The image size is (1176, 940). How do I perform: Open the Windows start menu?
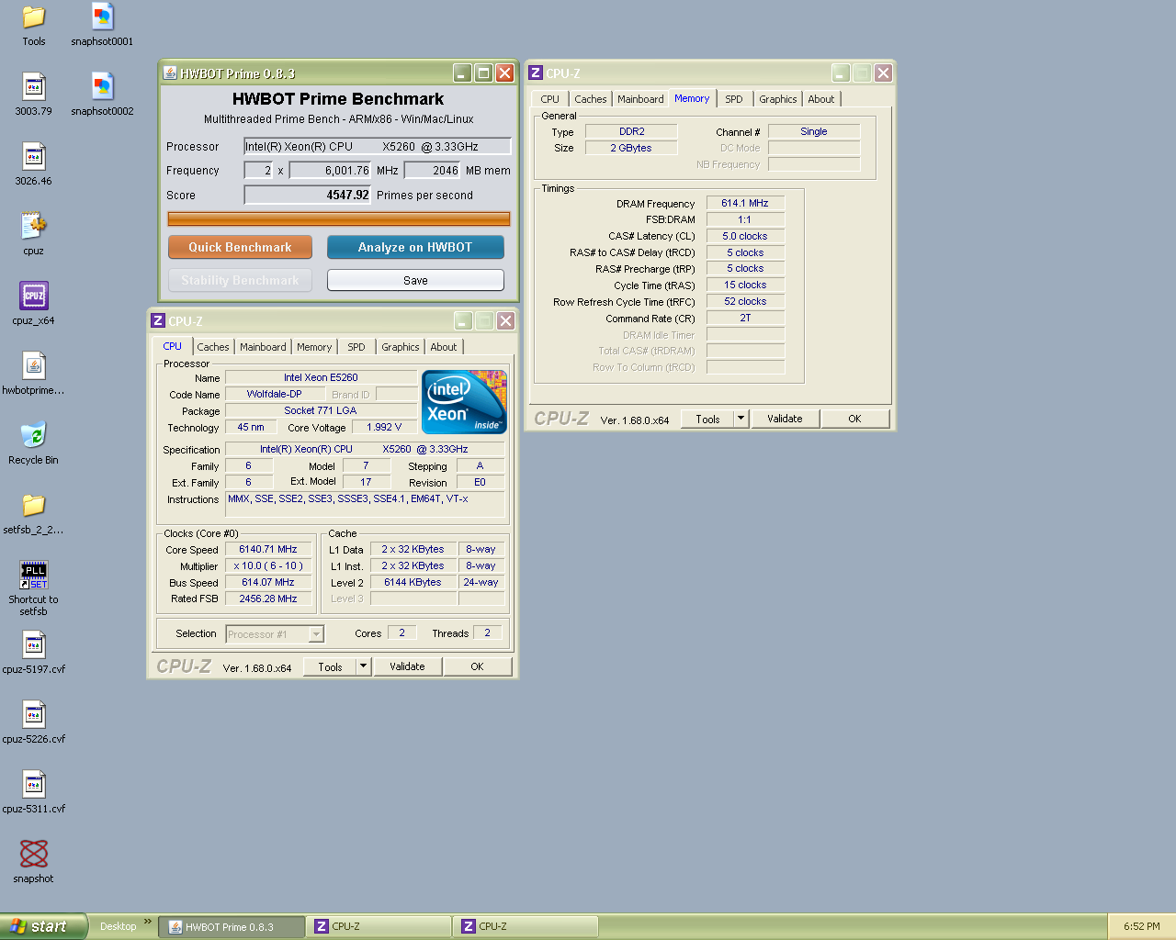click(43, 926)
